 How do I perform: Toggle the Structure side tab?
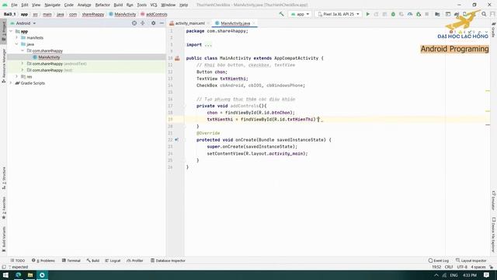(x=3, y=178)
